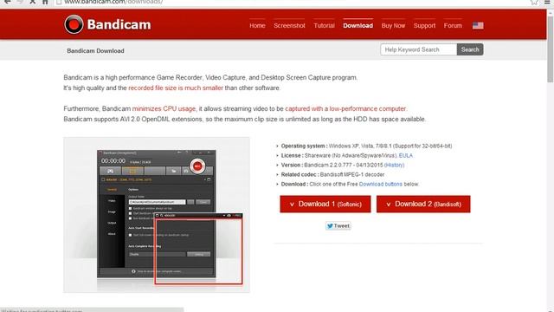Click the Bandicam logo

pyautogui.click(x=107, y=24)
